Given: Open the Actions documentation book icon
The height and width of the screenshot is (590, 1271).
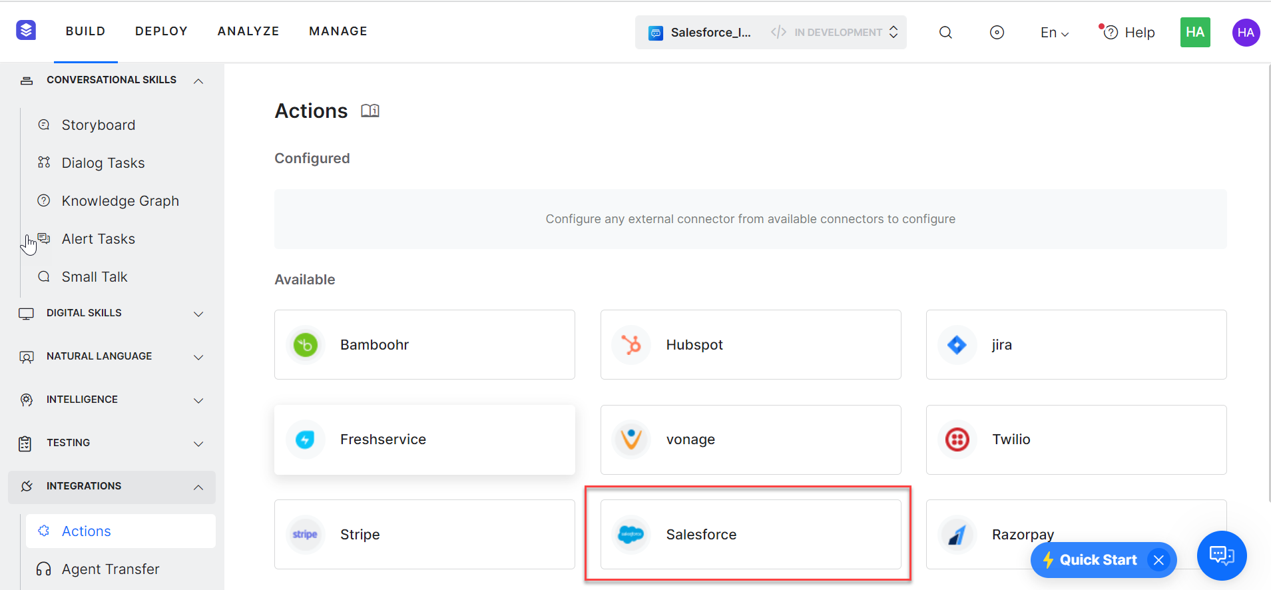Looking at the screenshot, I should (370, 111).
